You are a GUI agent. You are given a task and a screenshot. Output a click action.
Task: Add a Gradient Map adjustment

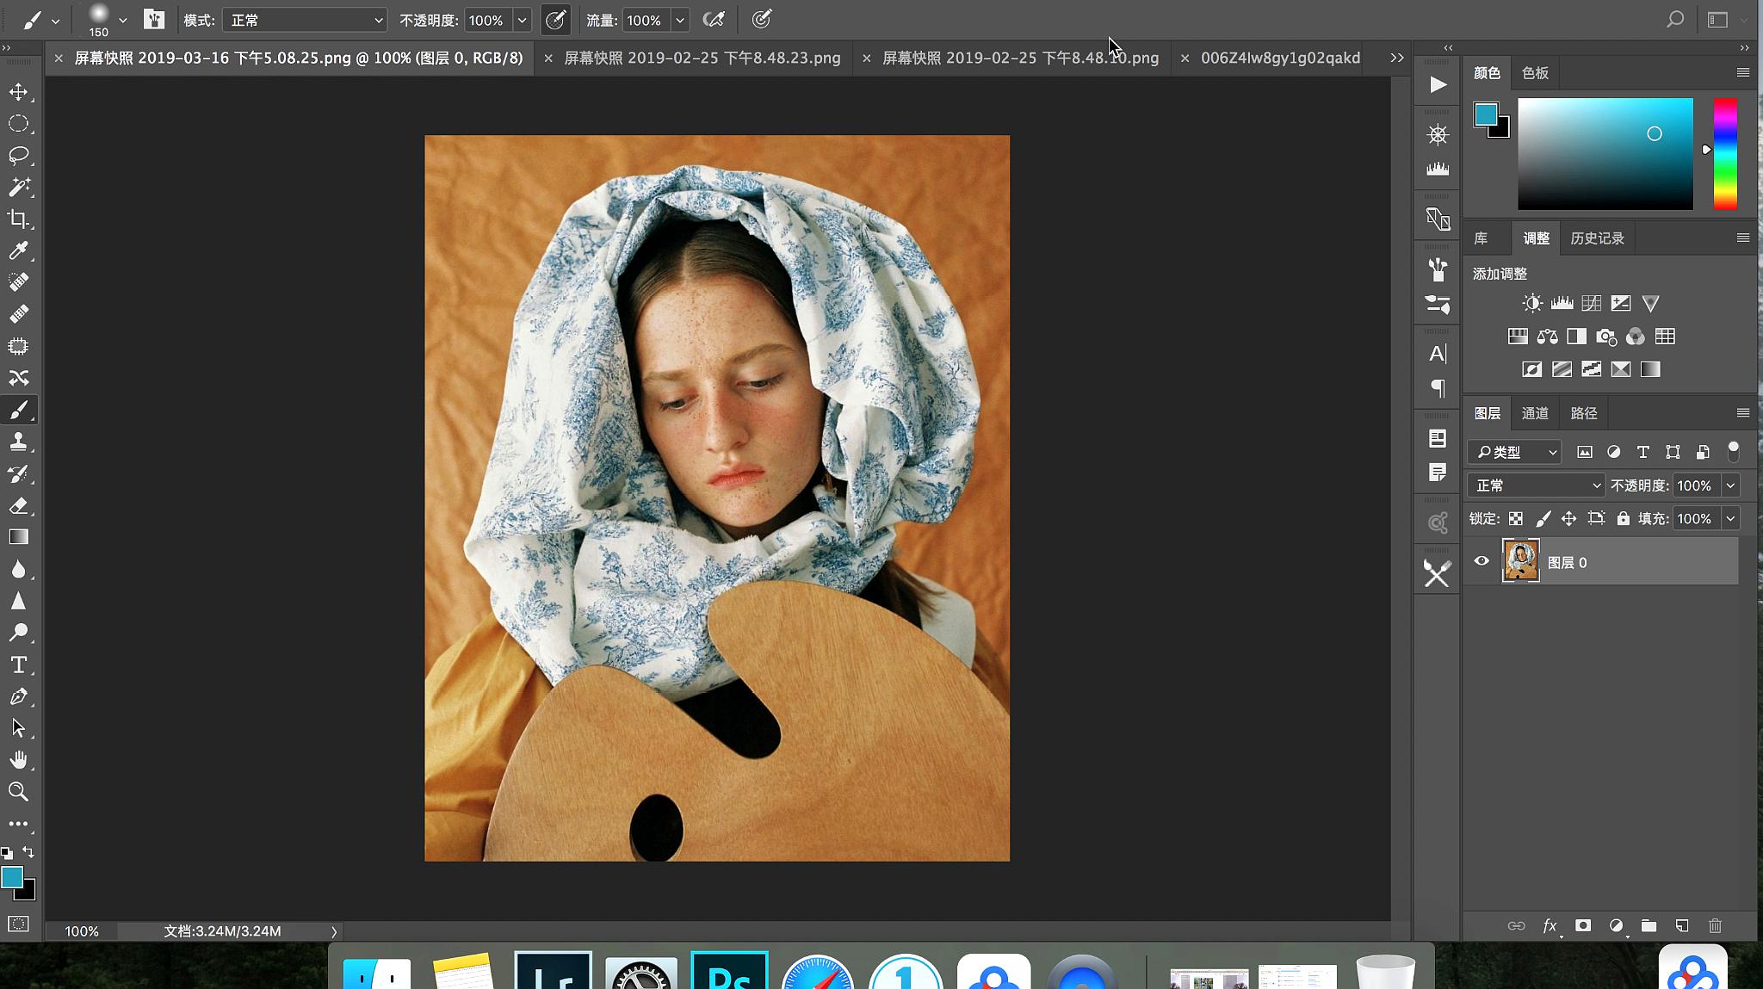[x=1650, y=369]
